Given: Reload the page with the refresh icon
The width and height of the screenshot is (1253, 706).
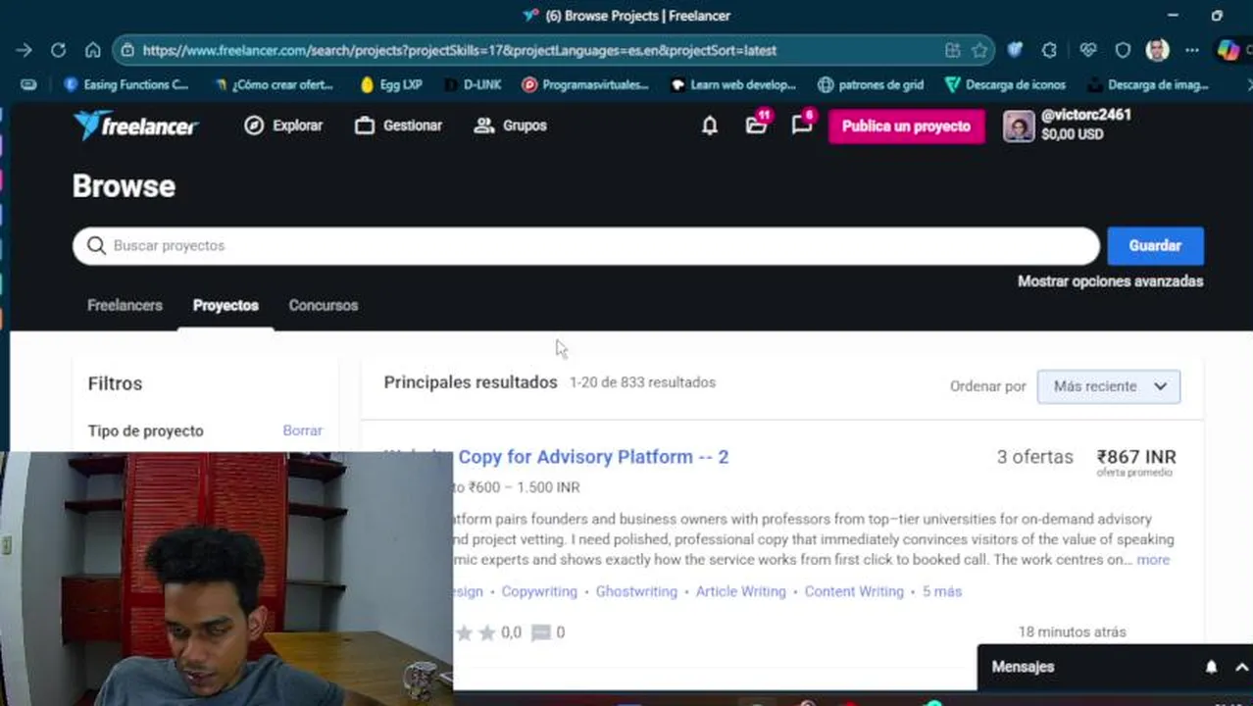Looking at the screenshot, I should point(58,50).
